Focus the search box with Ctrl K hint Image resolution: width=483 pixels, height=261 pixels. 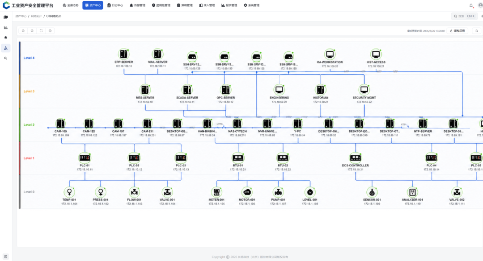[x=464, y=16]
